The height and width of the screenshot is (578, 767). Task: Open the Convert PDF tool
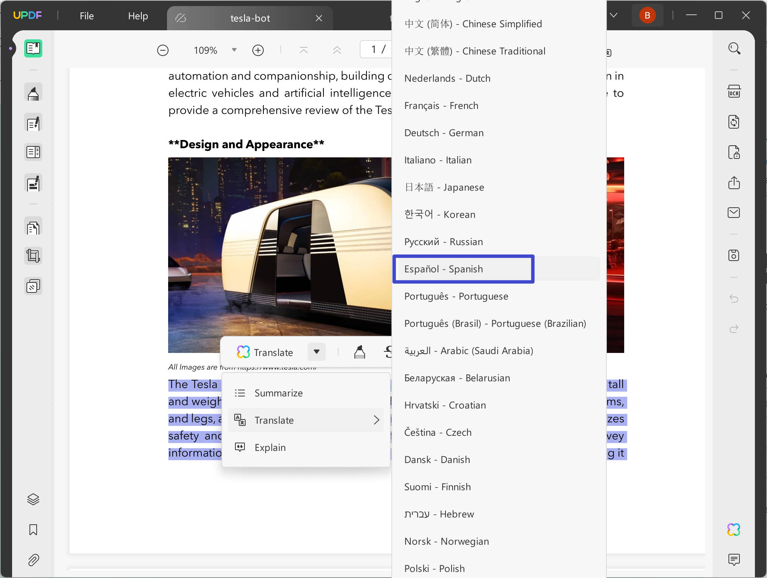pos(734,122)
